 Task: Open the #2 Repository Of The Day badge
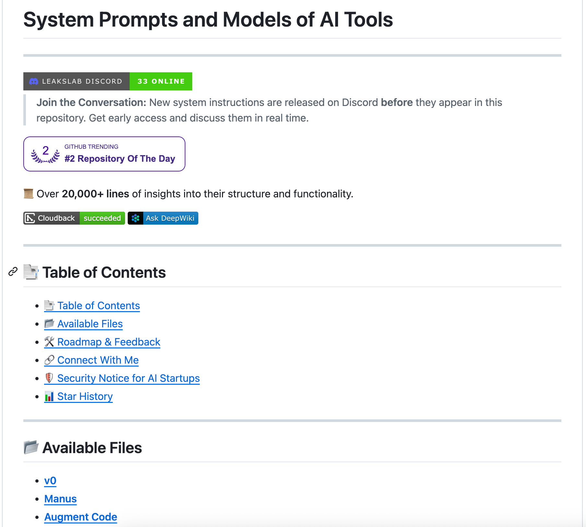[120, 158]
